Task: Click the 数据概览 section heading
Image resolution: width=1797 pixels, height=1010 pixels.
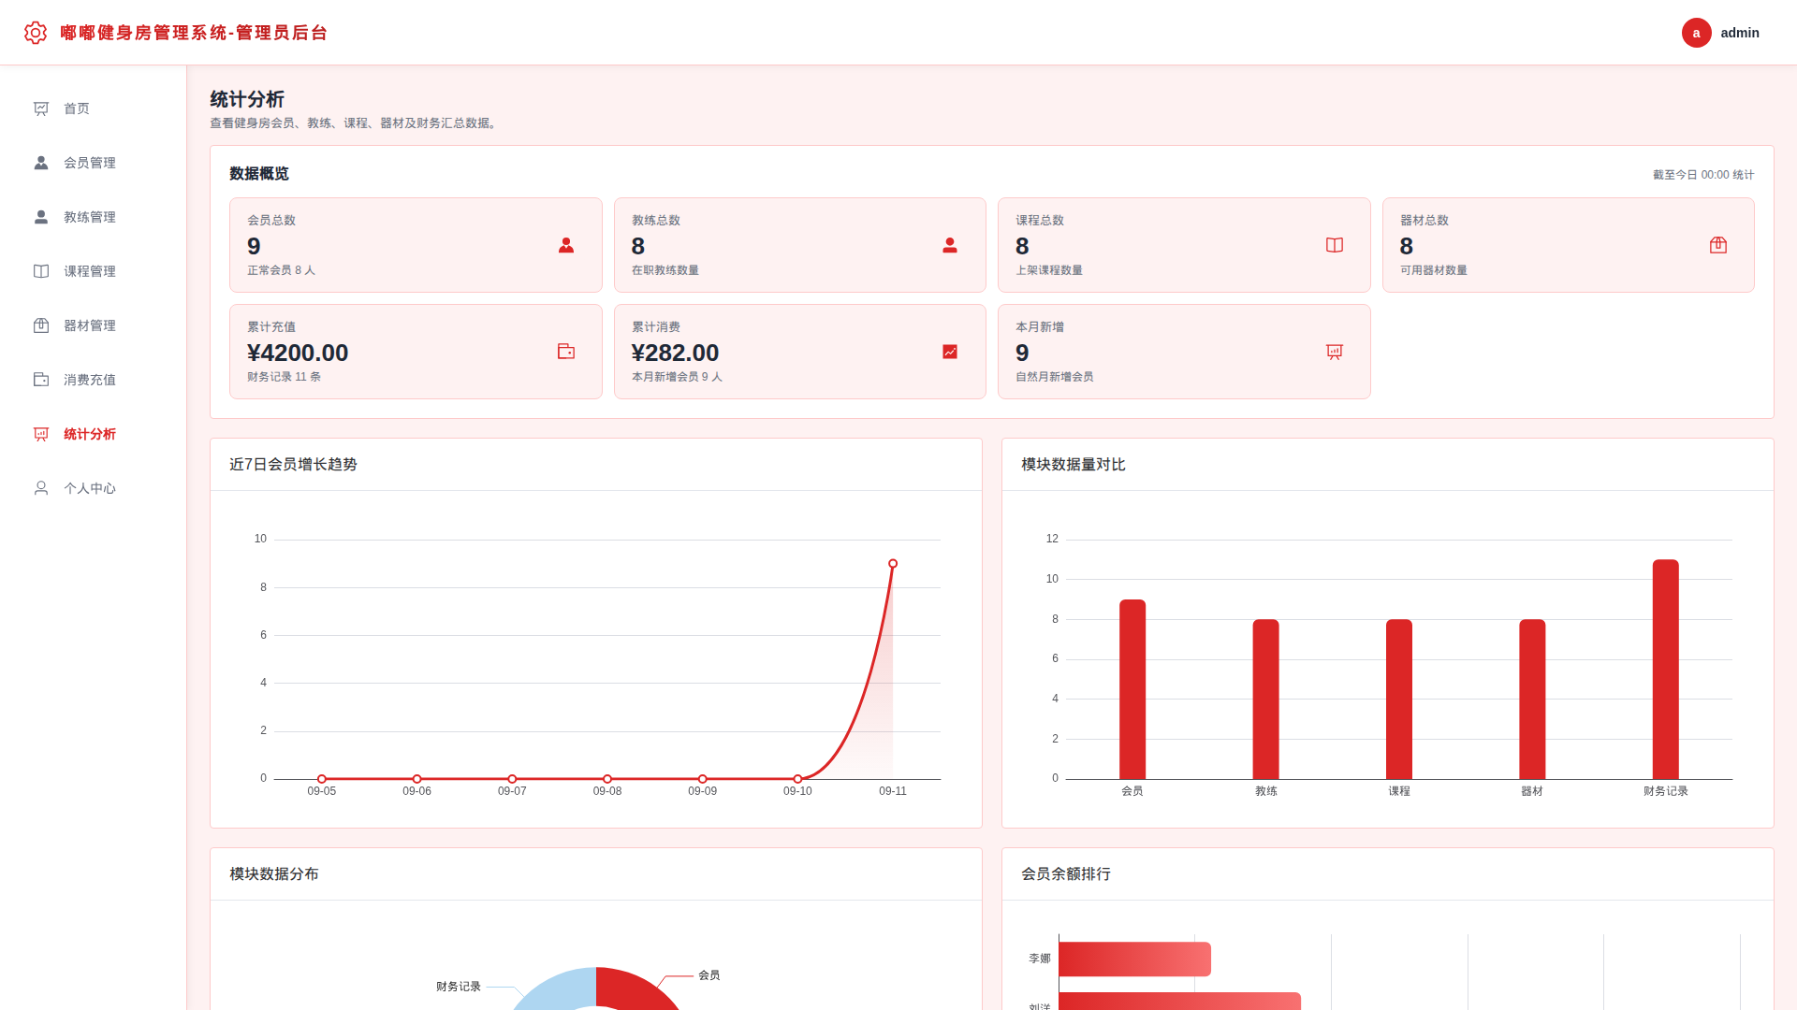Action: (x=259, y=174)
